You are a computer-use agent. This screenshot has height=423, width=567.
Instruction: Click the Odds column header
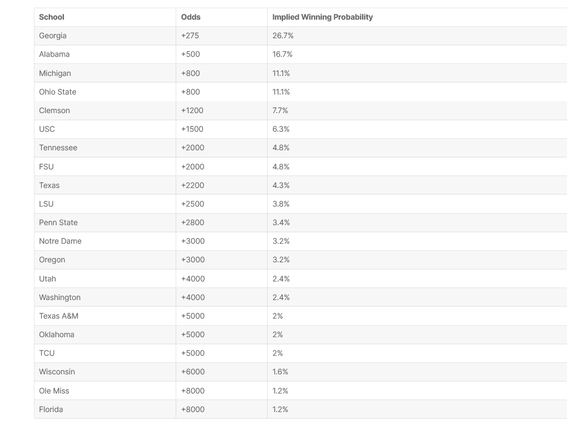coord(190,17)
